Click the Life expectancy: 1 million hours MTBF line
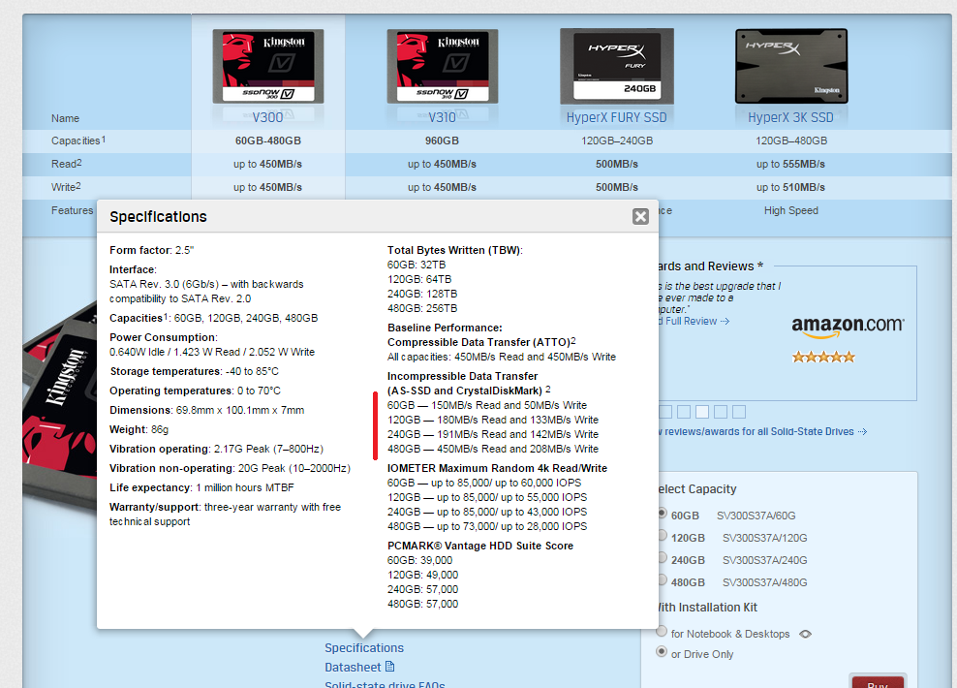The height and width of the screenshot is (688, 957). [202, 487]
